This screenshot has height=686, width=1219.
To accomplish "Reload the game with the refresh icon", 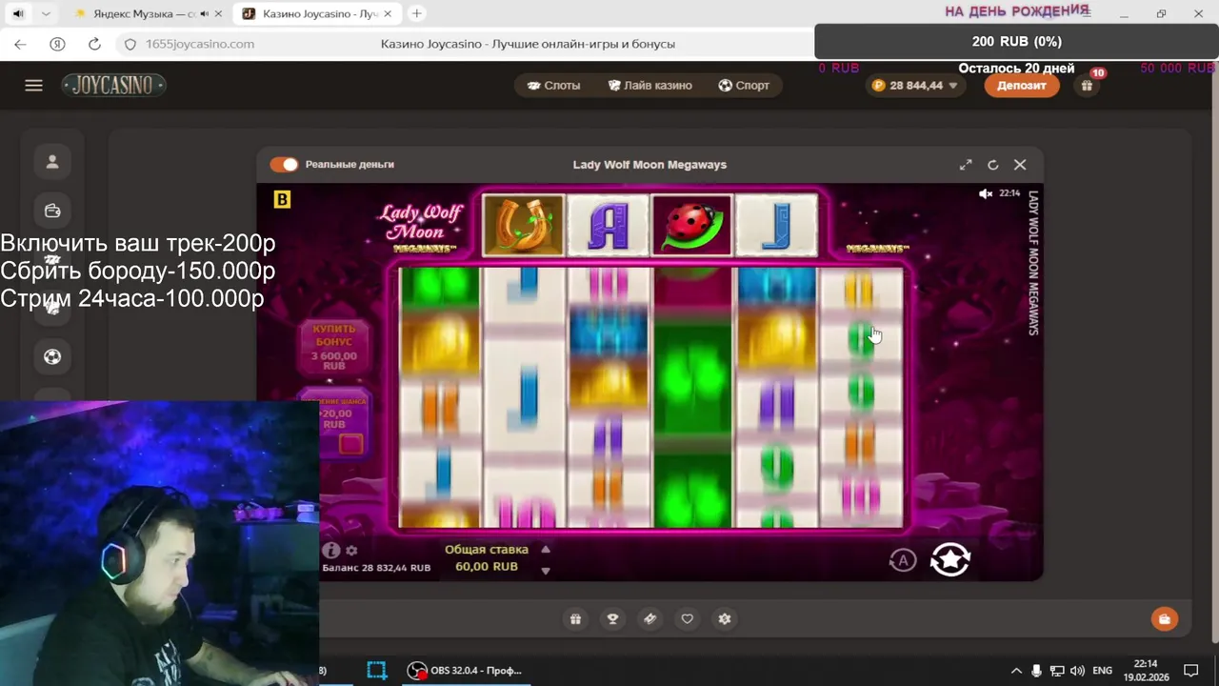I will coord(992,165).
